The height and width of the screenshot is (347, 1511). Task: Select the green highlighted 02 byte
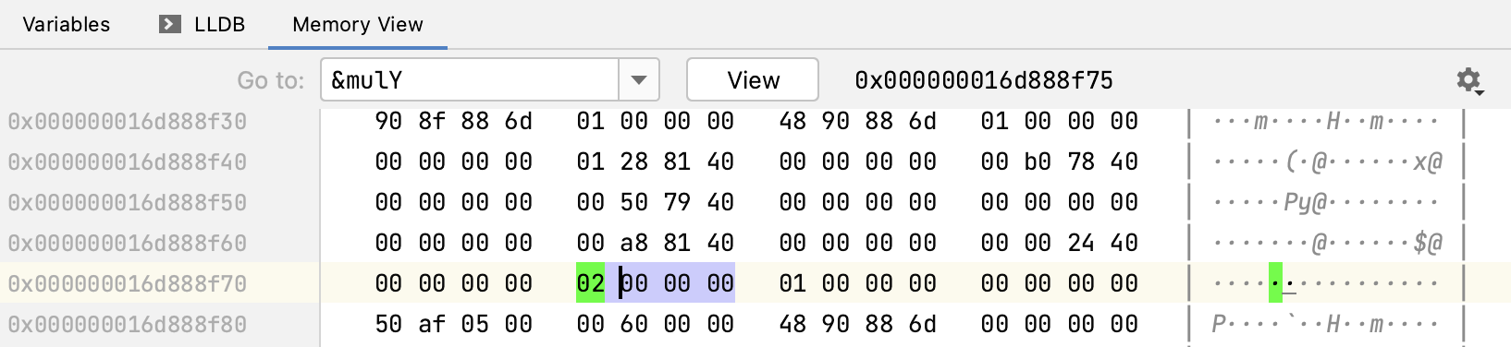point(590,283)
